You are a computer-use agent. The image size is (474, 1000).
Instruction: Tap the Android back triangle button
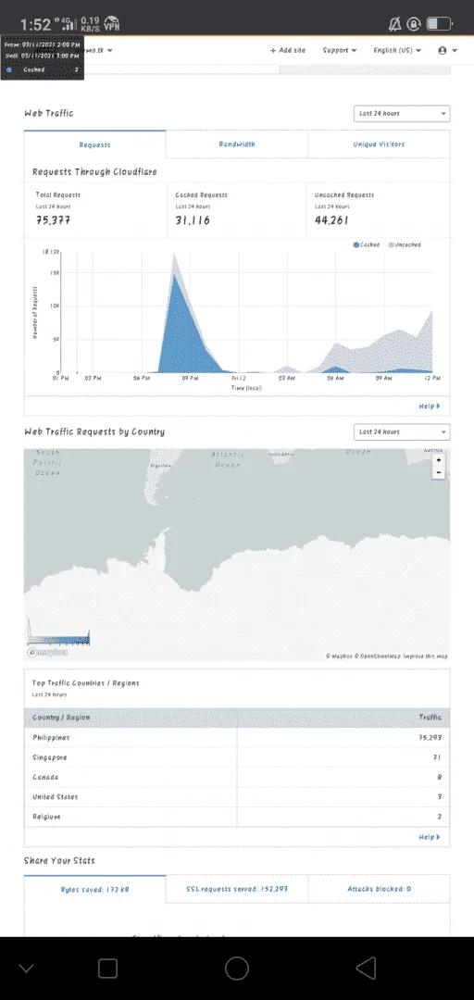pyautogui.click(x=366, y=969)
